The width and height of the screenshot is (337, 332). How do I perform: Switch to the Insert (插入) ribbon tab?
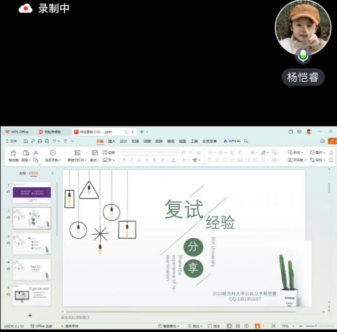[x=111, y=142]
